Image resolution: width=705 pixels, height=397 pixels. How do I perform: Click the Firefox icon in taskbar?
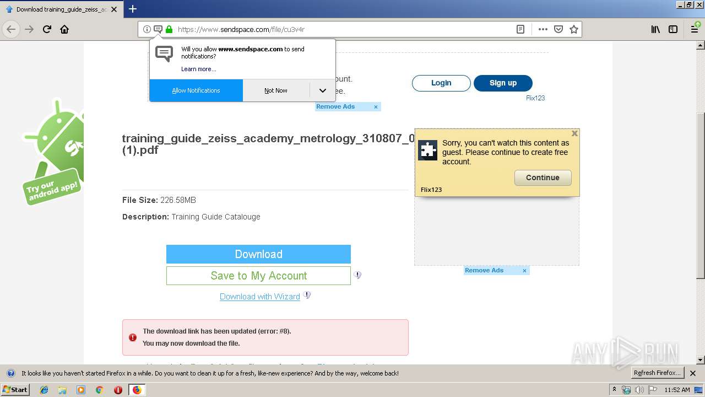pyautogui.click(x=137, y=390)
